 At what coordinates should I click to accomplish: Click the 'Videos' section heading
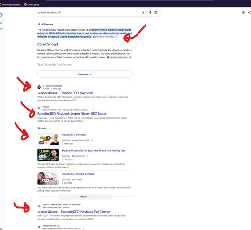click(x=42, y=128)
